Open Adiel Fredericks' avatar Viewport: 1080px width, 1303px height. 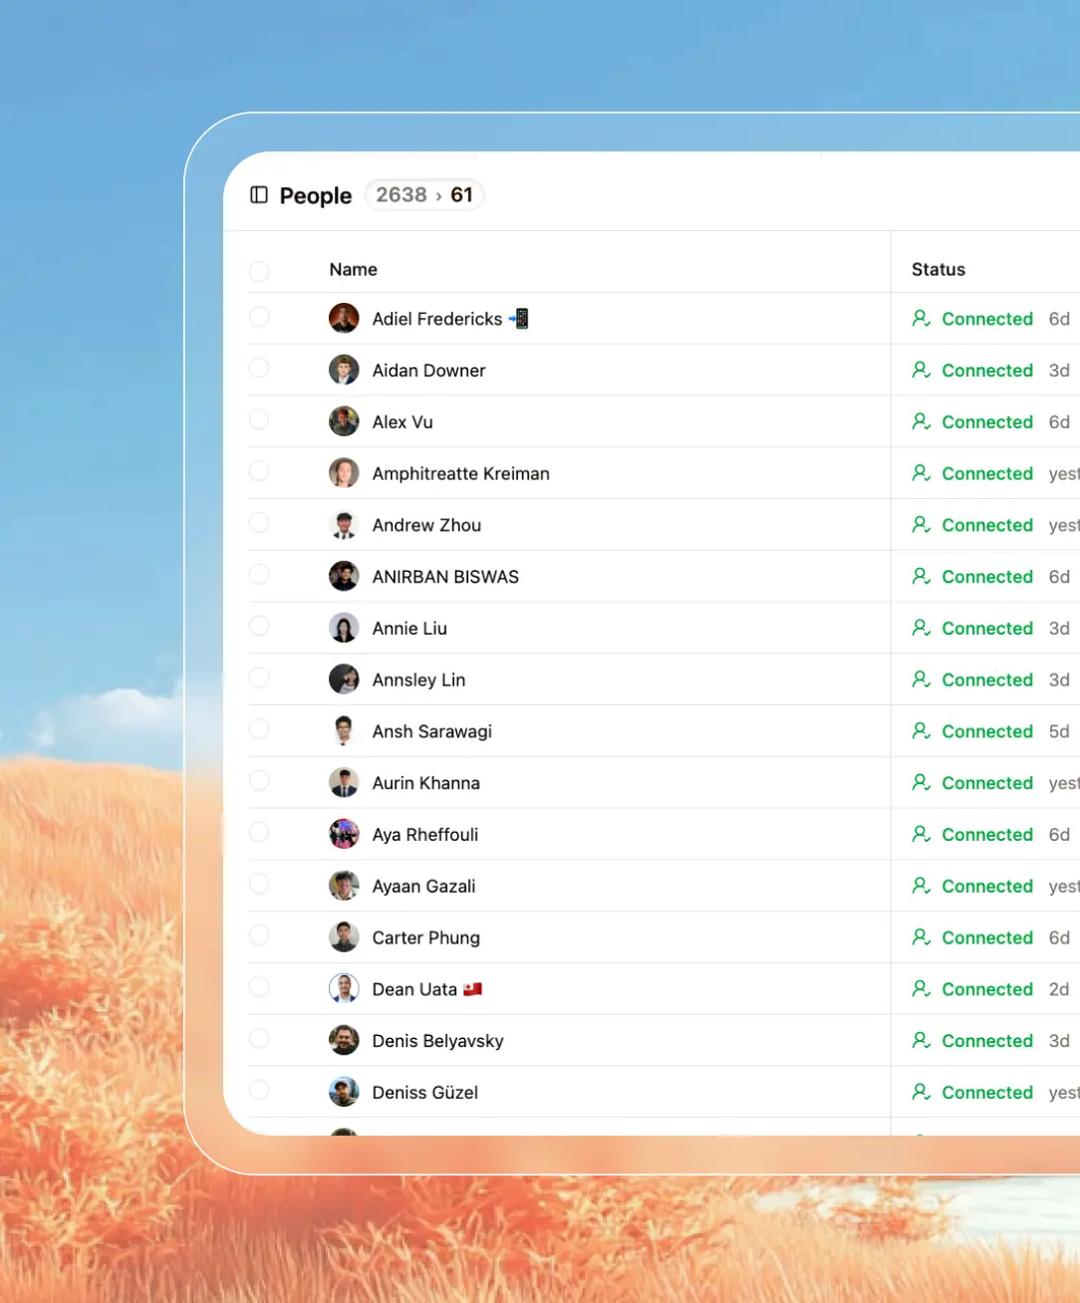point(344,319)
